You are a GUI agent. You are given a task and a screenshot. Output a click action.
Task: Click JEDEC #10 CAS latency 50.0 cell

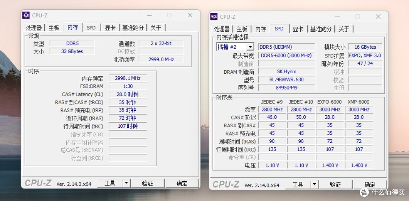(301, 118)
